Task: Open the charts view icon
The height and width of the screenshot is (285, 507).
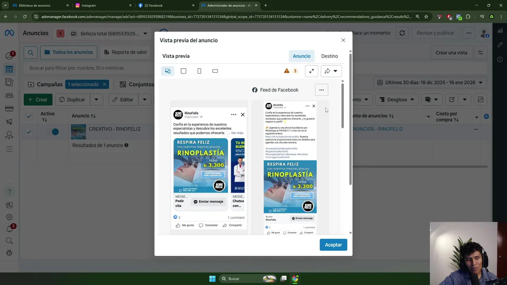Action: click(480, 99)
